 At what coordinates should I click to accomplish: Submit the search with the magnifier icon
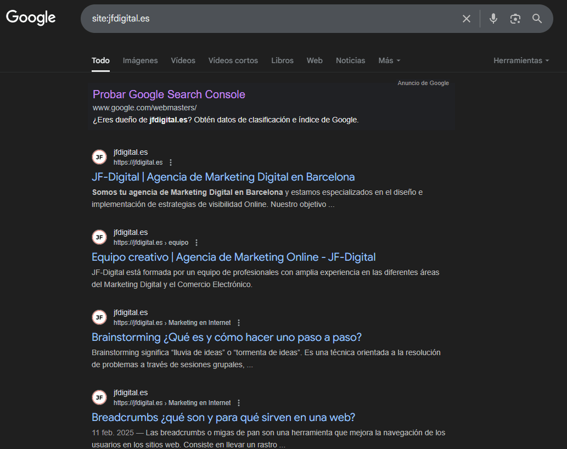coord(537,19)
